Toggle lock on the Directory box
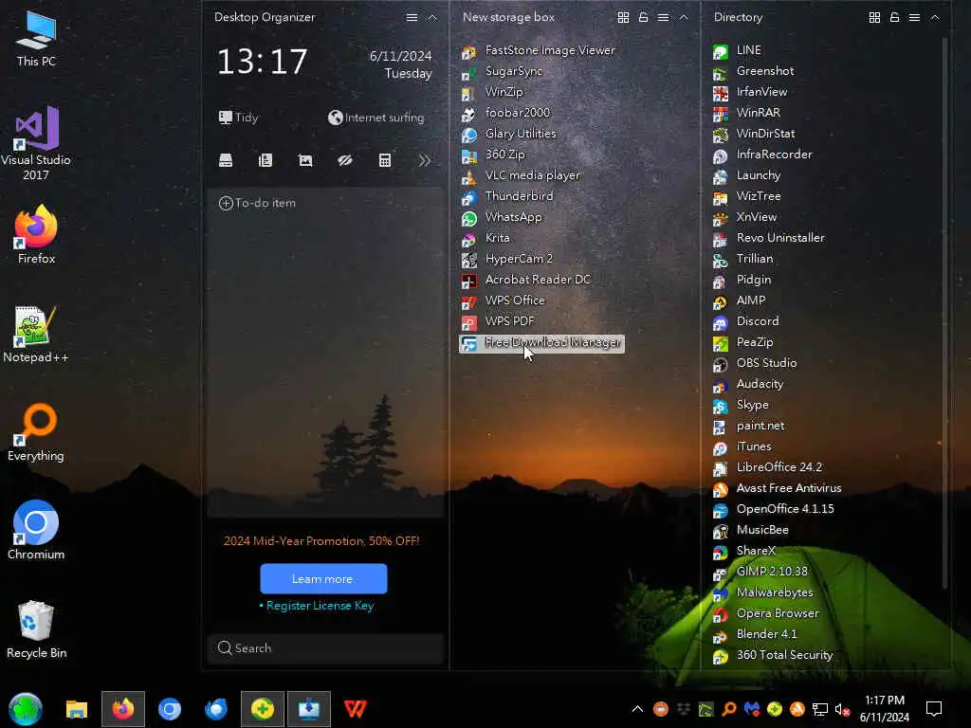 894,17
